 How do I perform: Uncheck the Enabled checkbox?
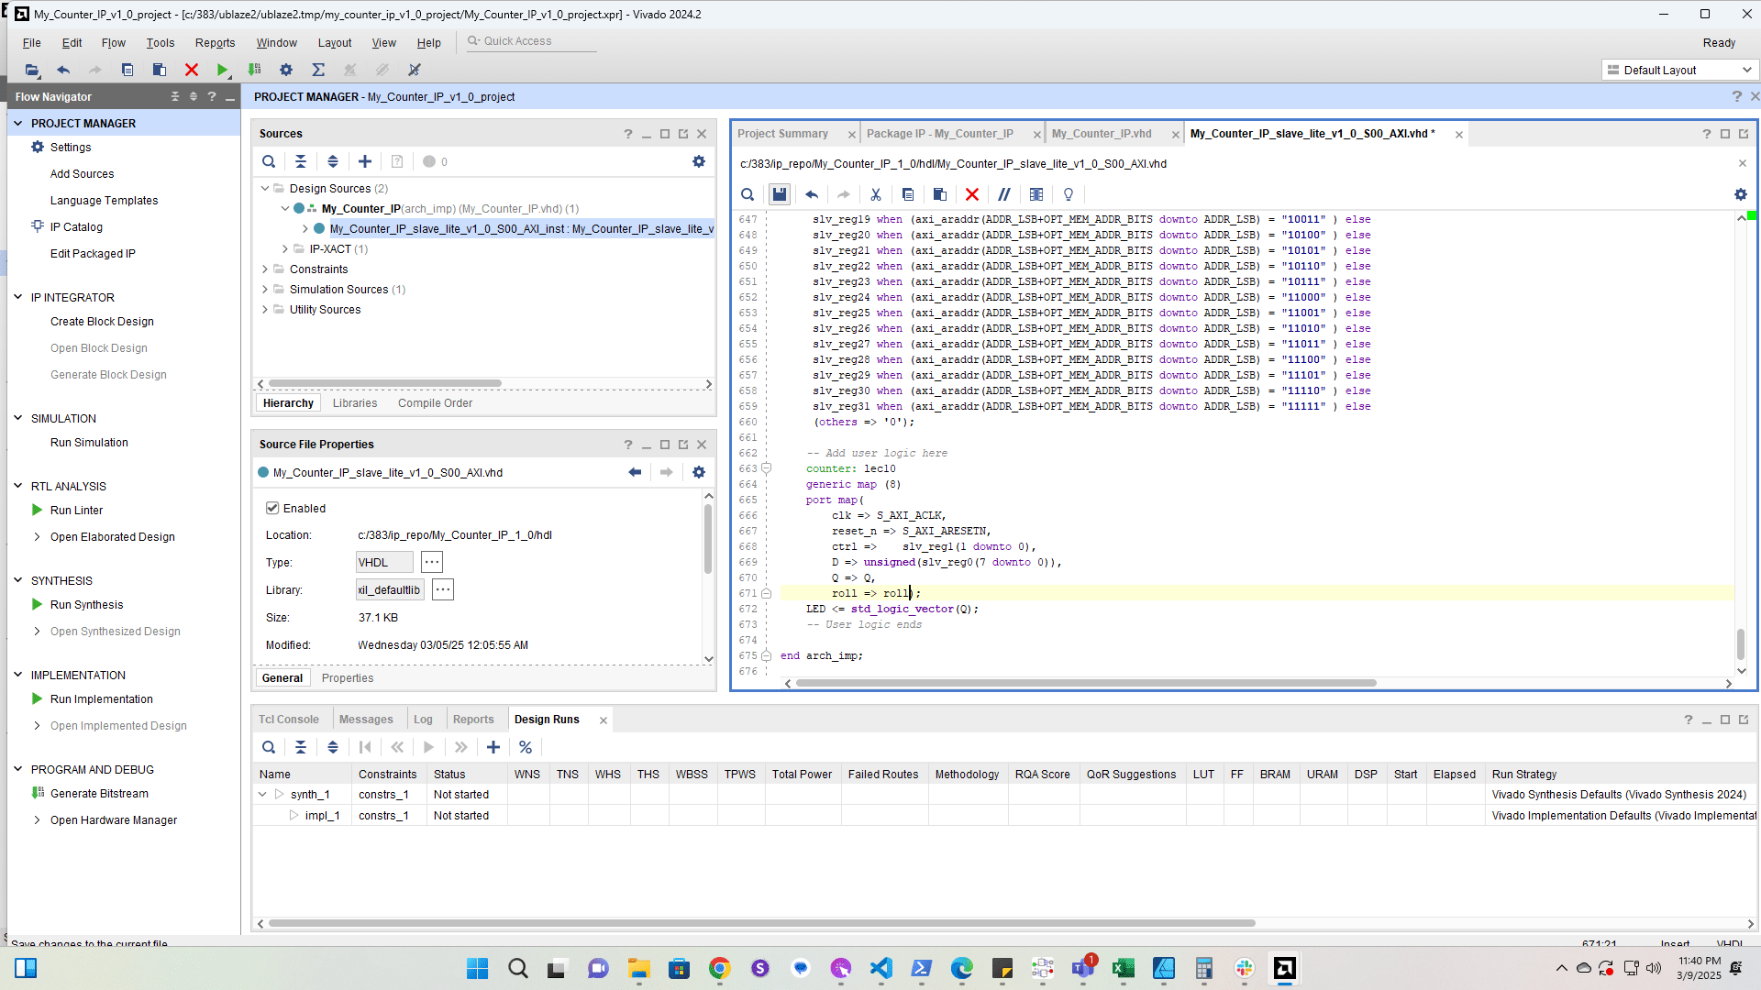(x=272, y=508)
